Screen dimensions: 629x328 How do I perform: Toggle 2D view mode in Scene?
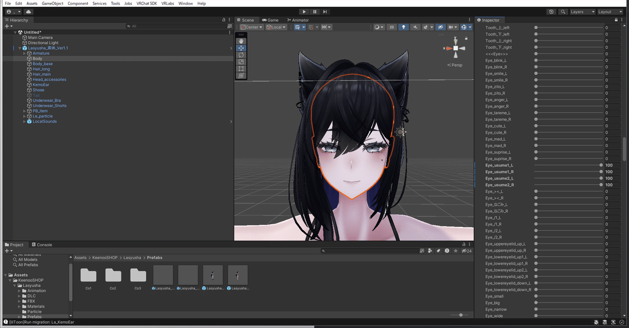coord(392,27)
